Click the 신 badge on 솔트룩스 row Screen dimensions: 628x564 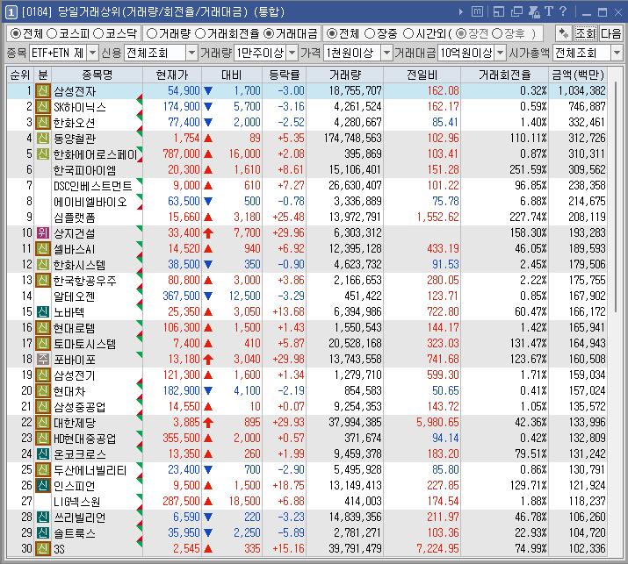[x=43, y=532]
